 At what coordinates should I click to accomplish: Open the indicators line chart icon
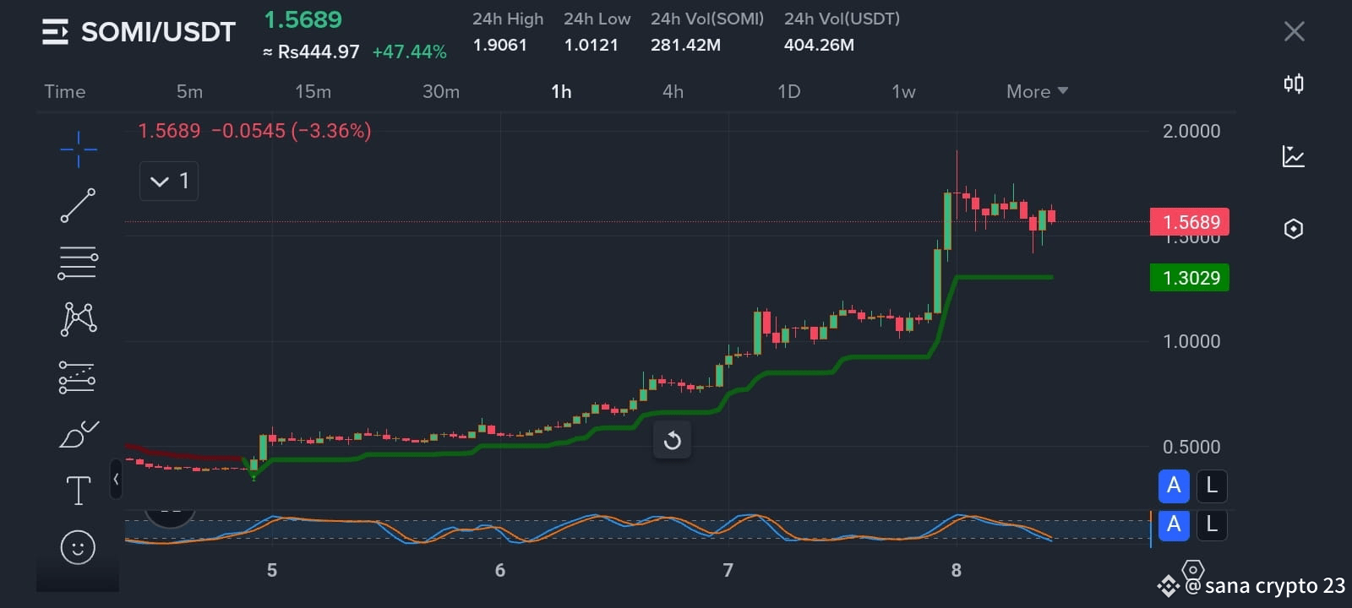[1294, 156]
